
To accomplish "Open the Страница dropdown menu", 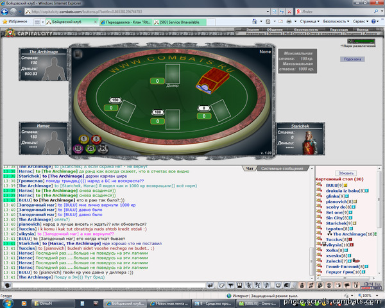I will (x=309, y=21).
